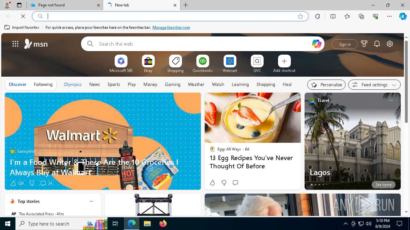Open the tab actions menu icon

pyautogui.click(x=19, y=5)
